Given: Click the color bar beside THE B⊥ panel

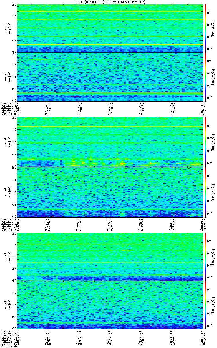Looking at the screenshot, I should (x=205, y=256).
